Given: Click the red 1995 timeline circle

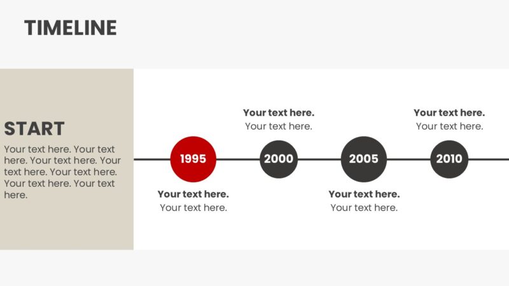Looking at the screenshot, I should coord(193,159).
